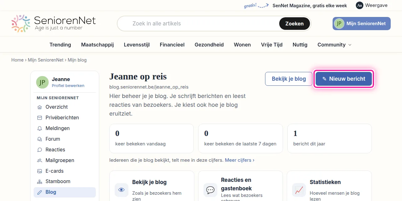This screenshot has height=201, width=402.
Task: Click the Zoeken search button
Action: (295, 24)
